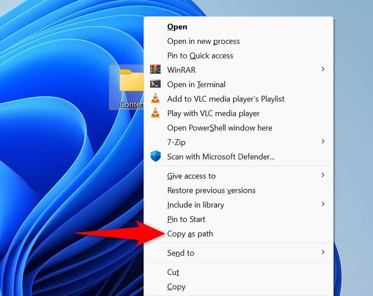Viewport: 373px width, 296px height.
Task: Select Copy as path
Action: (190, 234)
